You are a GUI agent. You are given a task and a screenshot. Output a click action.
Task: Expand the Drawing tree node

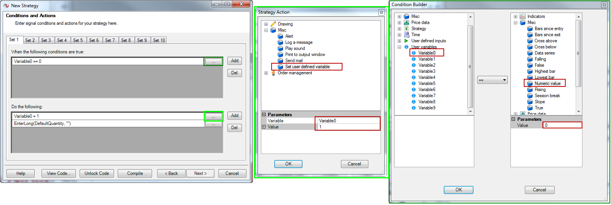[x=266, y=24]
